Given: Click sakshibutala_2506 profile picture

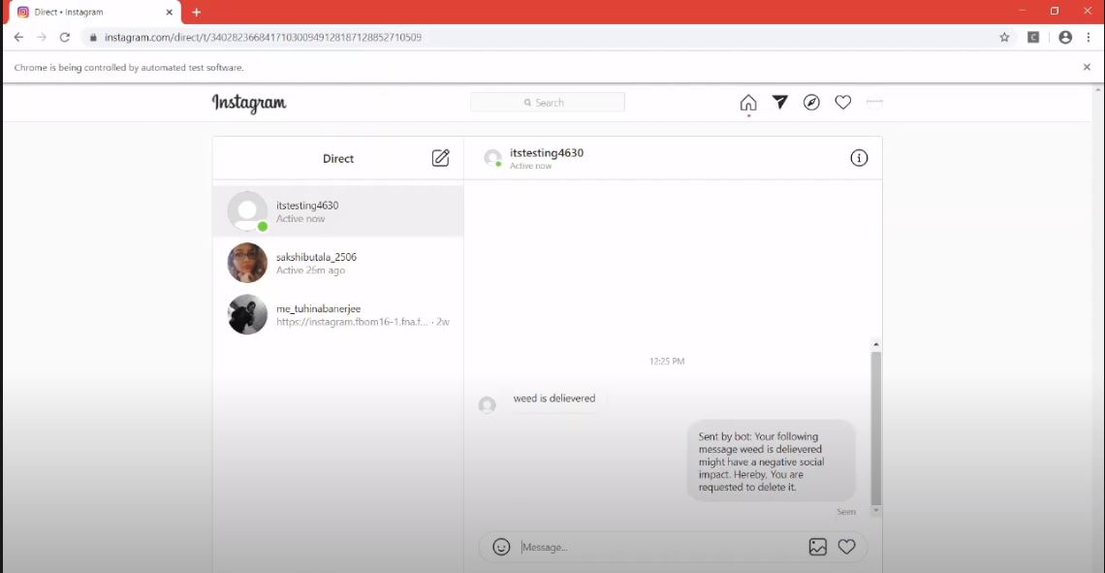Looking at the screenshot, I should pos(247,263).
